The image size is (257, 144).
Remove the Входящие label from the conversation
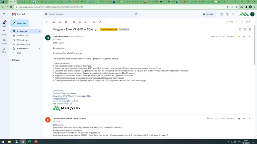pos(128,30)
